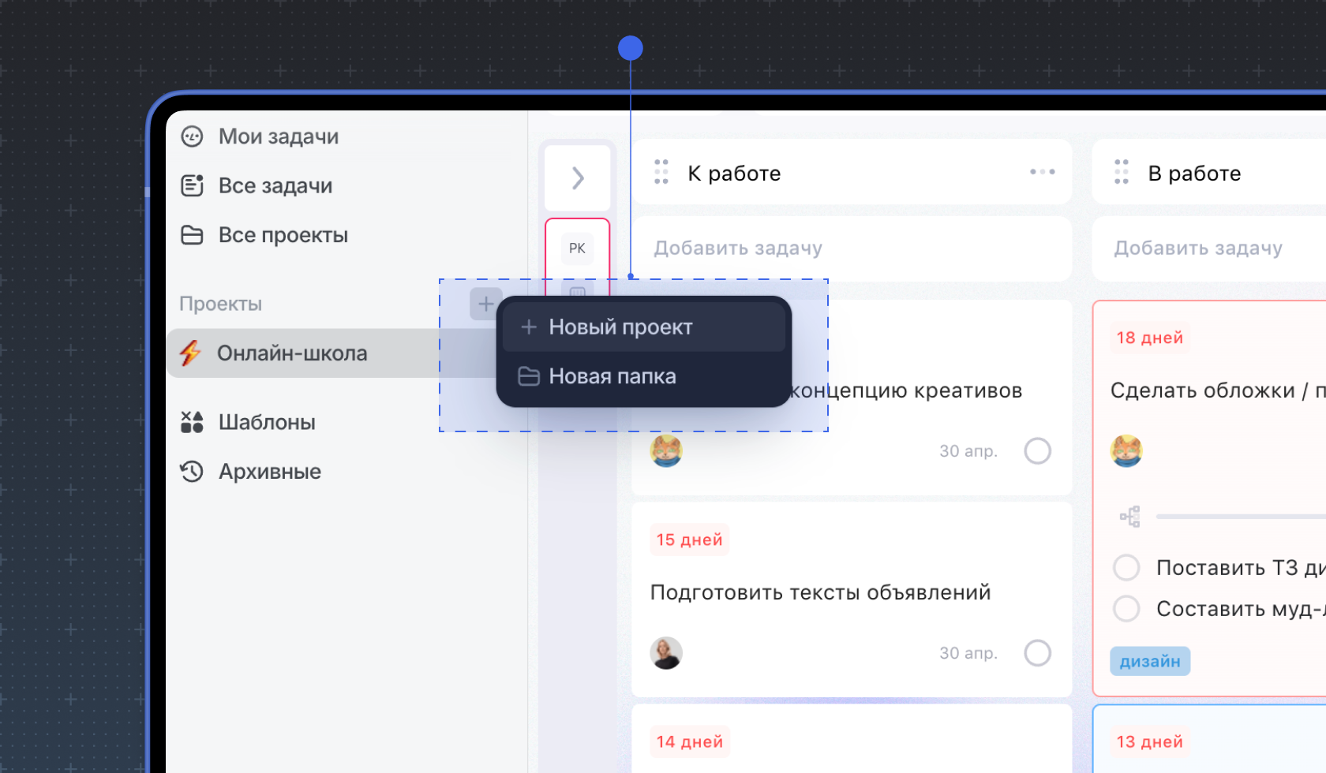
Task: Mark Подготовить тексты объявлений task complete
Action: click(1037, 653)
